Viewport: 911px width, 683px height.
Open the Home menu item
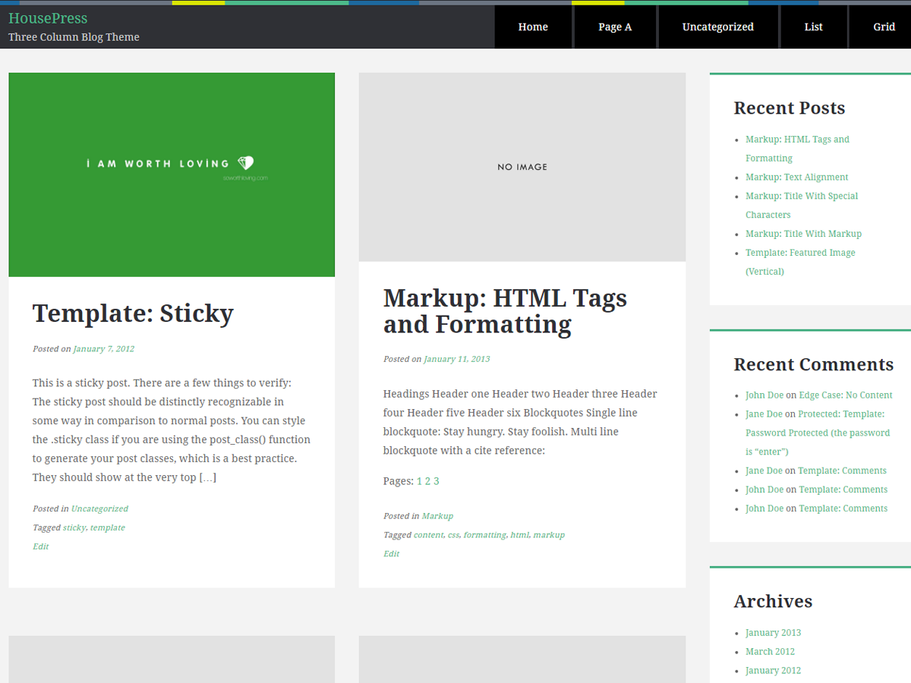(533, 27)
